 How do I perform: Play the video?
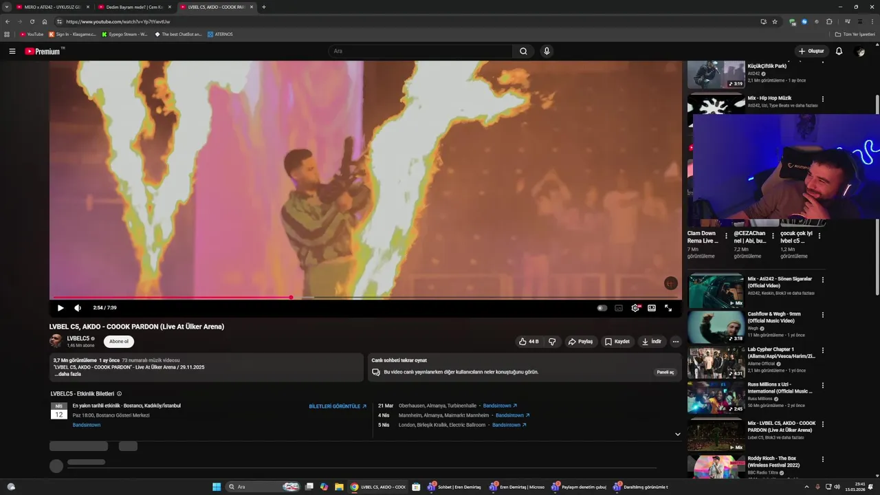point(60,308)
